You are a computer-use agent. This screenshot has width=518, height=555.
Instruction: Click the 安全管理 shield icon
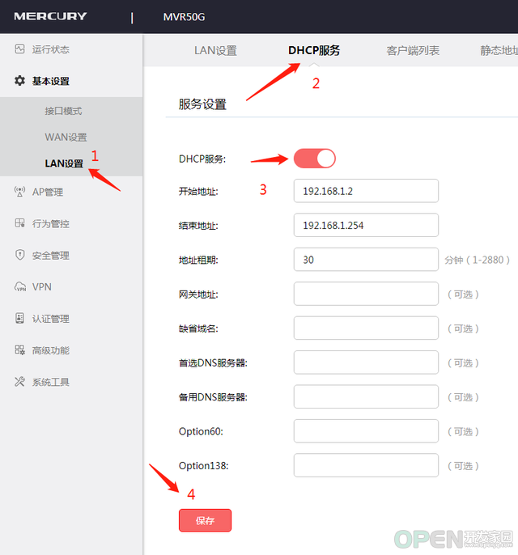(x=19, y=255)
